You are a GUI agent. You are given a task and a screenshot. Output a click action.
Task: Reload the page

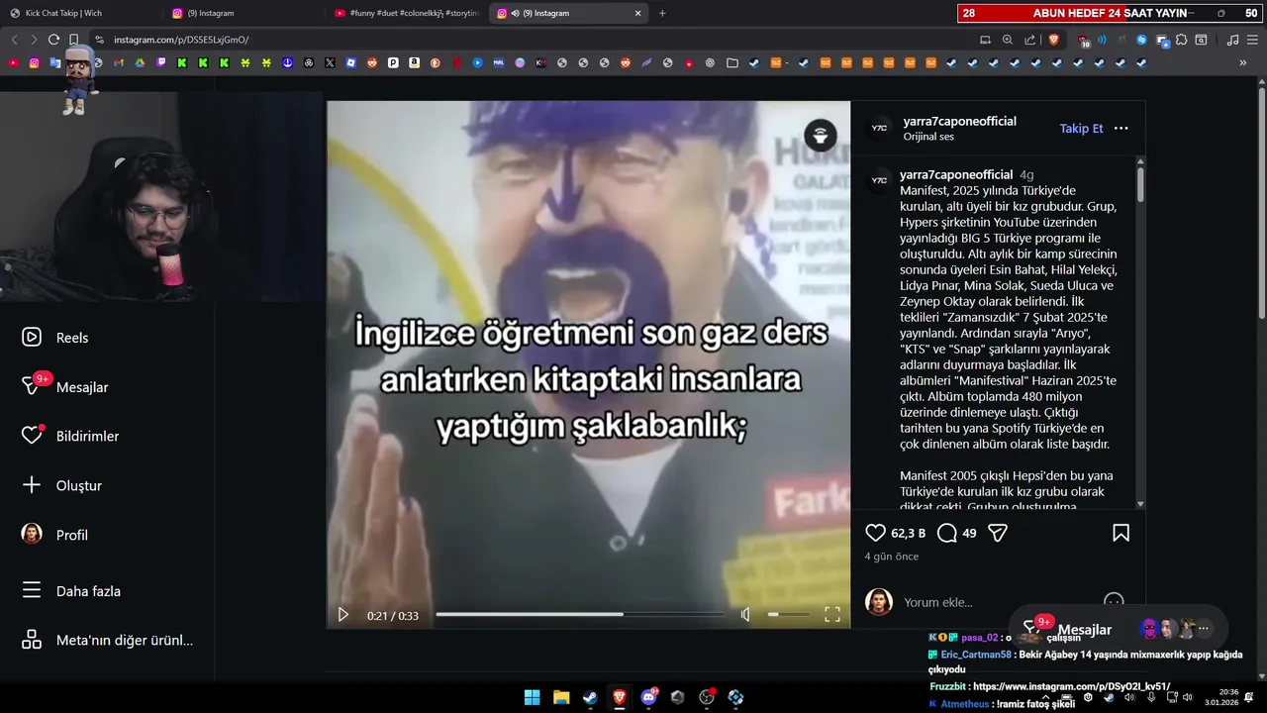click(x=53, y=40)
